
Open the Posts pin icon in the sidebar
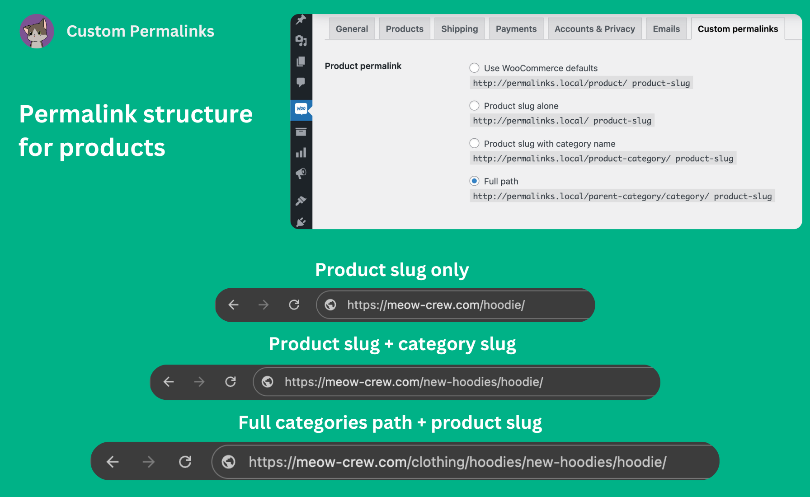[x=301, y=19]
